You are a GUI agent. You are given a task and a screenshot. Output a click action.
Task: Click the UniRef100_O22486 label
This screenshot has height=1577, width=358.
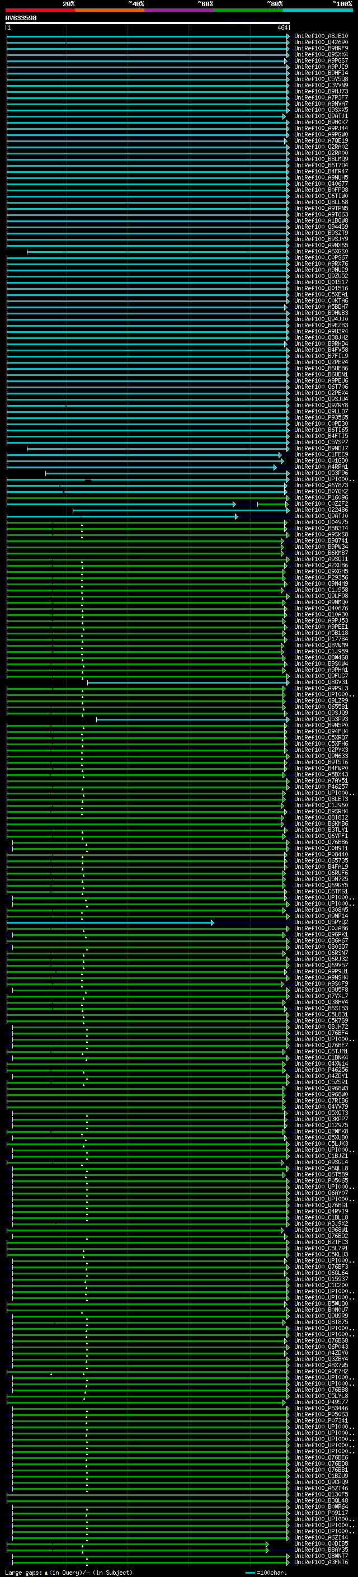321,510
